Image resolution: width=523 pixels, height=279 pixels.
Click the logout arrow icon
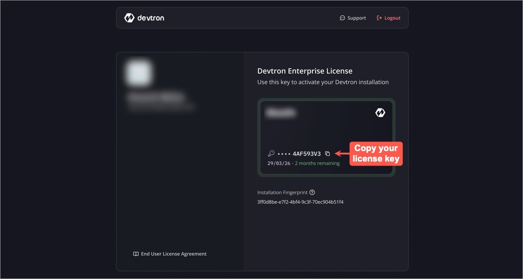coord(378,18)
